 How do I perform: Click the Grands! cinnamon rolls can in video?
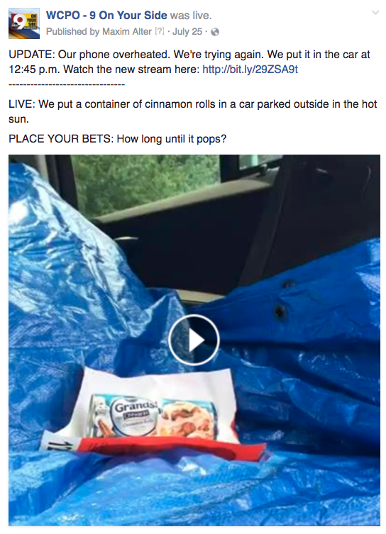154,416
